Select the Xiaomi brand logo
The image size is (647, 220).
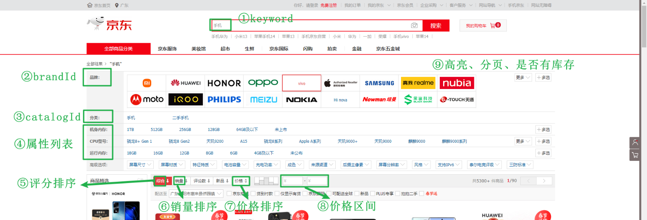coord(147,83)
